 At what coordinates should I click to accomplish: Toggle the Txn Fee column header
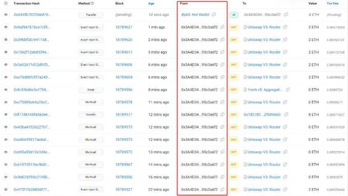pos(332,3)
